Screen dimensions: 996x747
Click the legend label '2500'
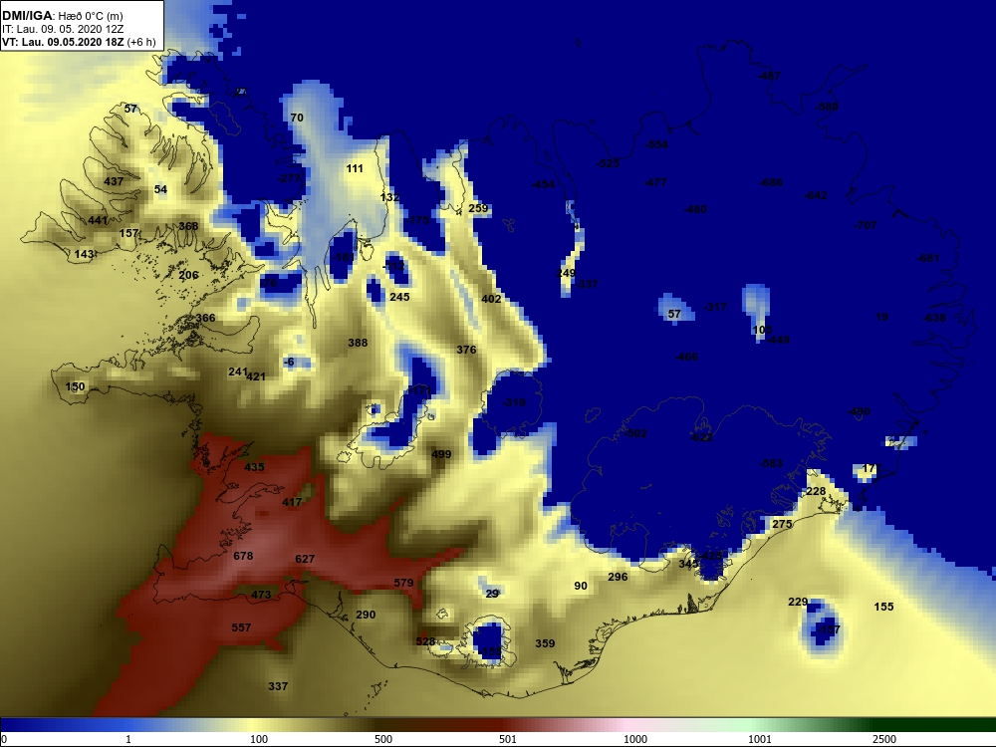pos(883,739)
